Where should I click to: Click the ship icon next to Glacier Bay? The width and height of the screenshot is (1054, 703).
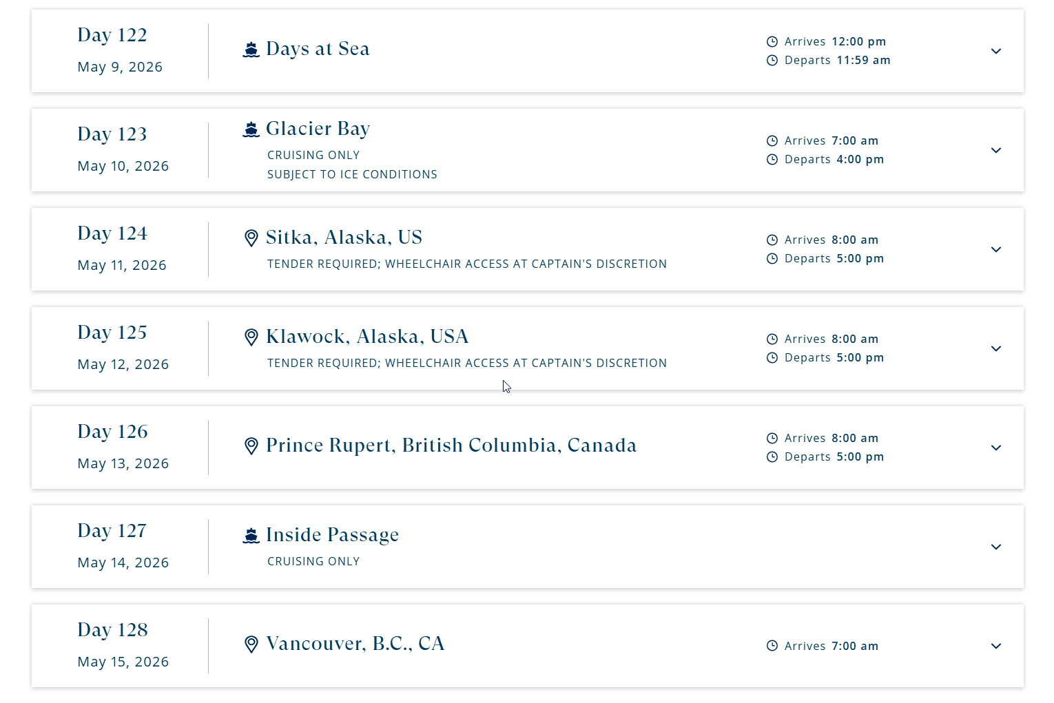pos(251,129)
